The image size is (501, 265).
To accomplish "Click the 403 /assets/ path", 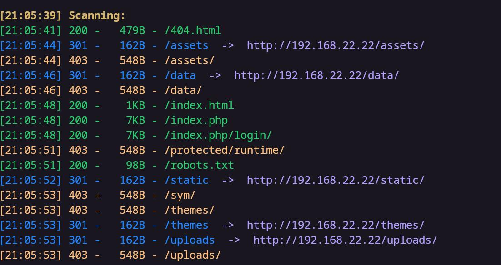I will [x=190, y=60].
